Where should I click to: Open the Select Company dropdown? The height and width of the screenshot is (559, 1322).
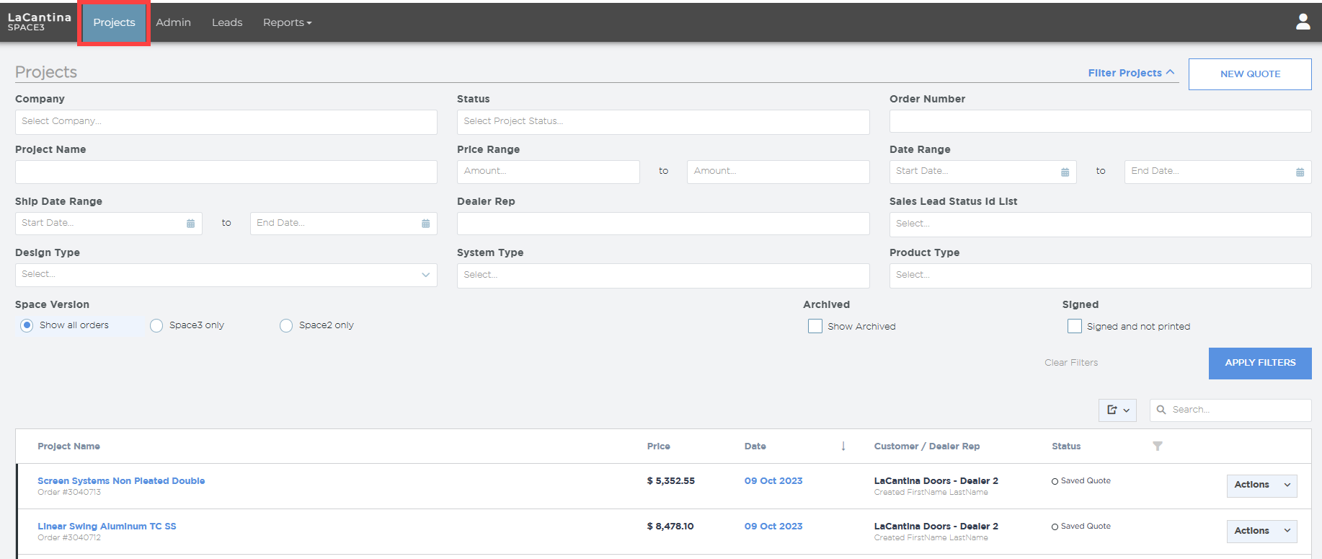226,122
